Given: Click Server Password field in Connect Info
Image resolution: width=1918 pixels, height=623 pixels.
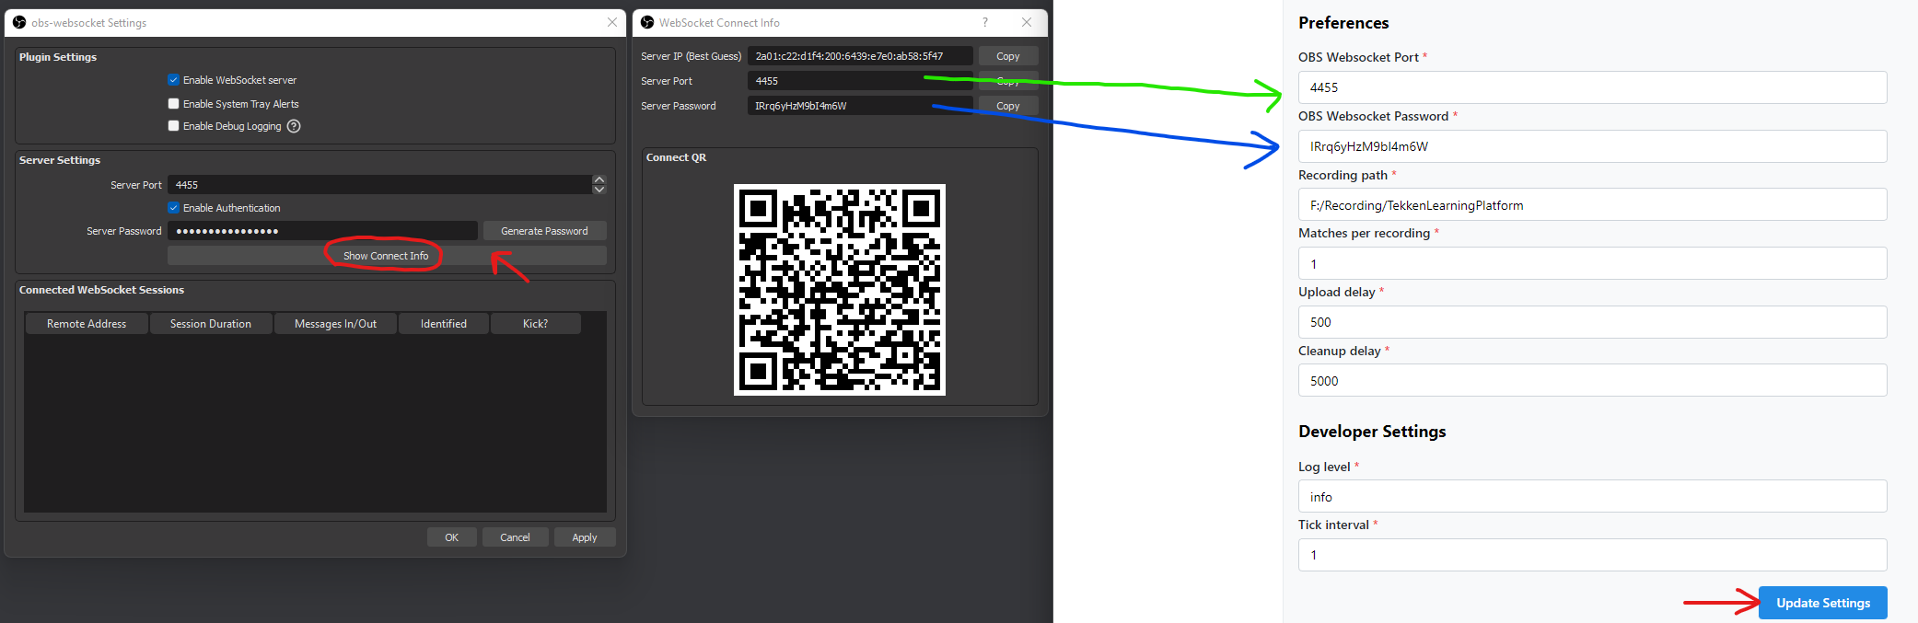Looking at the screenshot, I should point(860,106).
